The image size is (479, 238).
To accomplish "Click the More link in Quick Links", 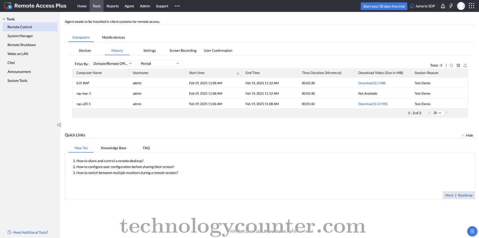I will (449, 195).
